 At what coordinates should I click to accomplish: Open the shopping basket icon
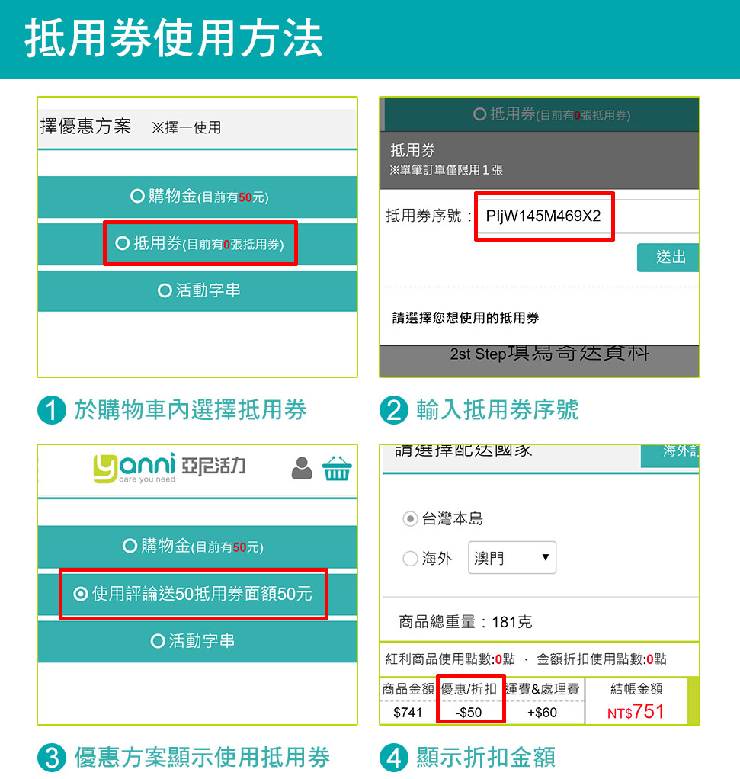337,468
